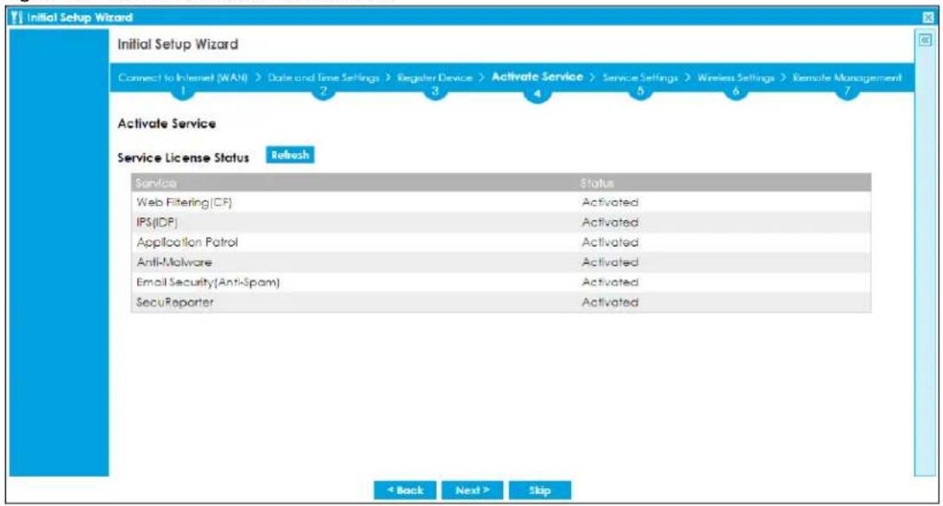
Task: Click step number 6 circle
Action: coord(736,92)
